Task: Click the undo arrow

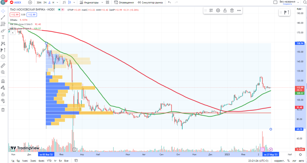Action: 169,3
